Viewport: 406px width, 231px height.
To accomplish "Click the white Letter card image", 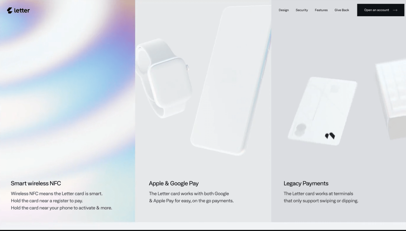I will pos(322,111).
